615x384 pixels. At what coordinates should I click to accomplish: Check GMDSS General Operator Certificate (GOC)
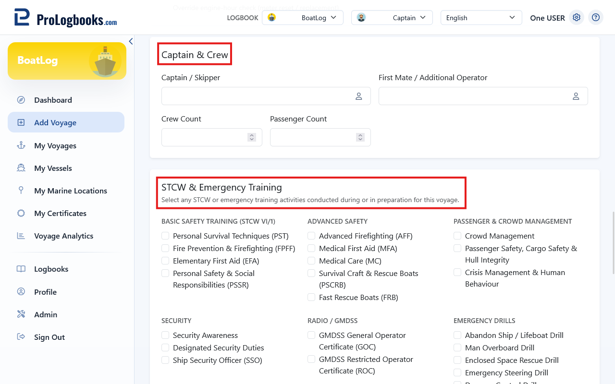tap(311, 335)
